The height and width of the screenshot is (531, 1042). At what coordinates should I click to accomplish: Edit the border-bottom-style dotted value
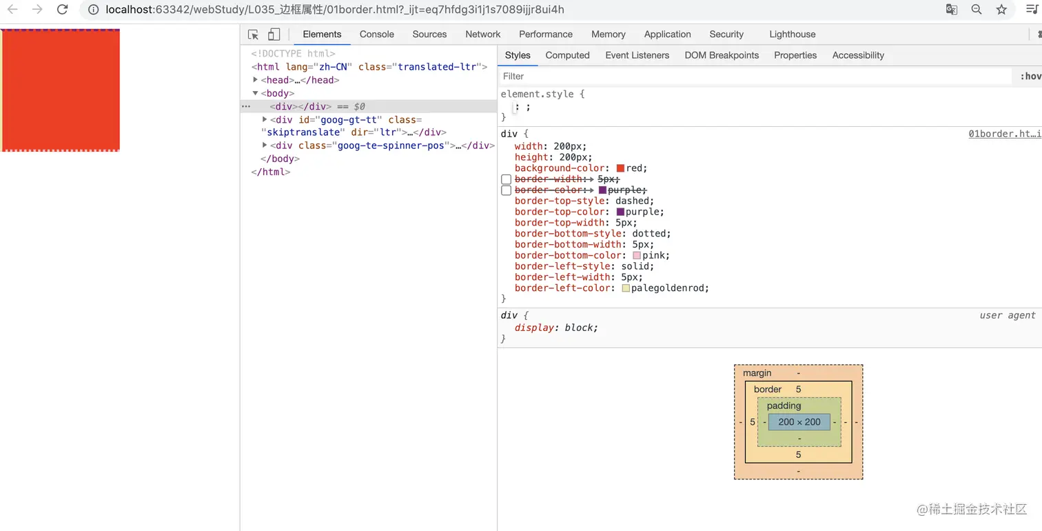click(648, 234)
